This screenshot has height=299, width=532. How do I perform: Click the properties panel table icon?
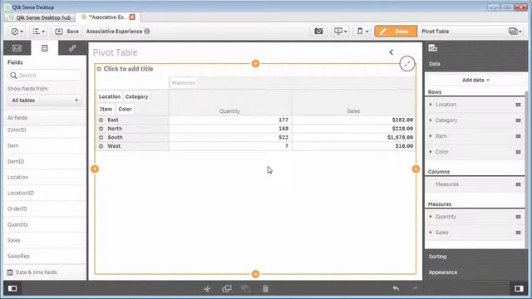pos(433,48)
